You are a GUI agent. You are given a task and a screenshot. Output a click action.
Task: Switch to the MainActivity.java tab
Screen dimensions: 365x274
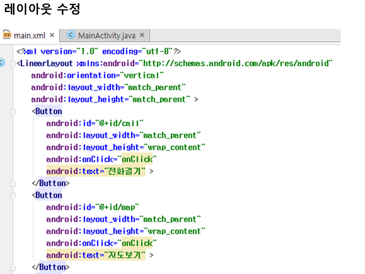(106, 35)
